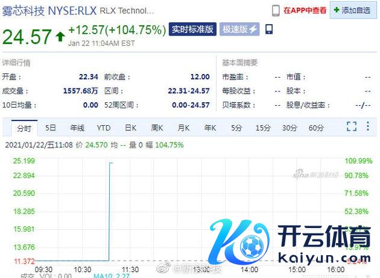This screenshot has height=278, width=380.
Task: Select the 30分 chart tab
Action: (x=290, y=128)
